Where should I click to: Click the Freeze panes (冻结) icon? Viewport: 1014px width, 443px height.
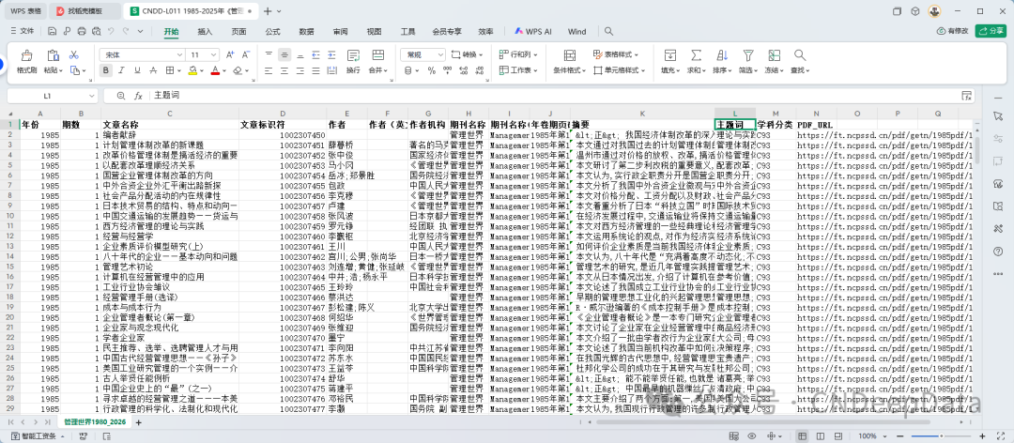(x=774, y=55)
